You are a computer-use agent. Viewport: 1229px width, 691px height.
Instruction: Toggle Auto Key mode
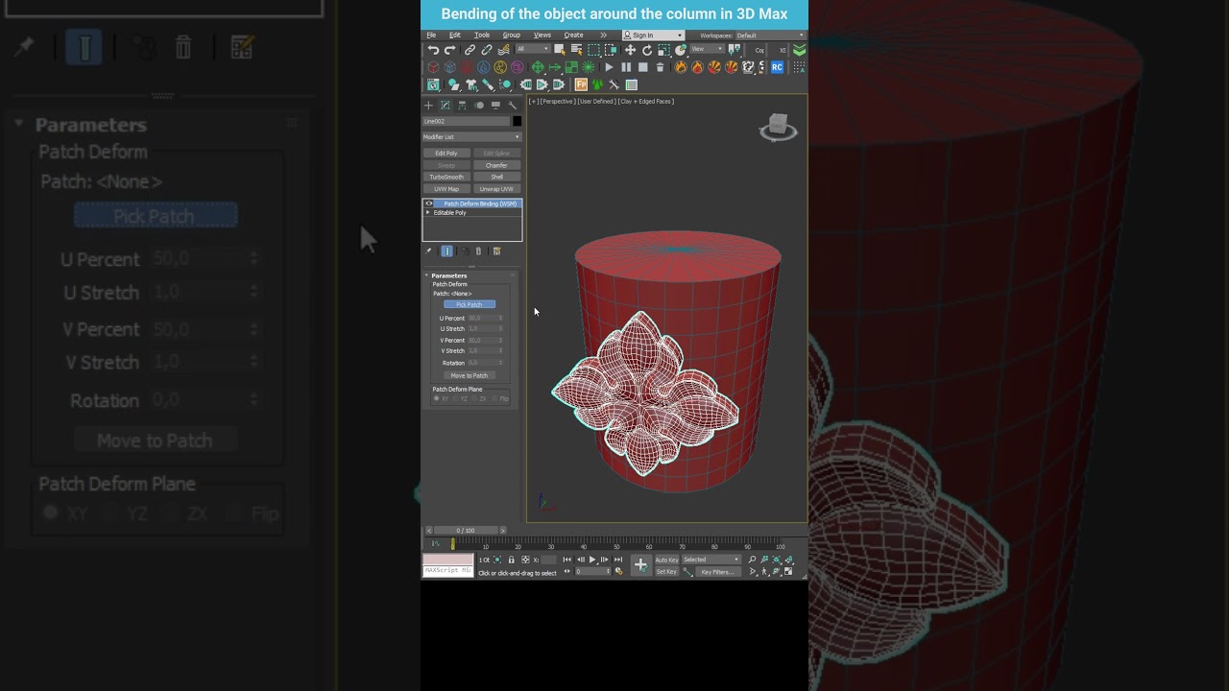click(x=666, y=560)
